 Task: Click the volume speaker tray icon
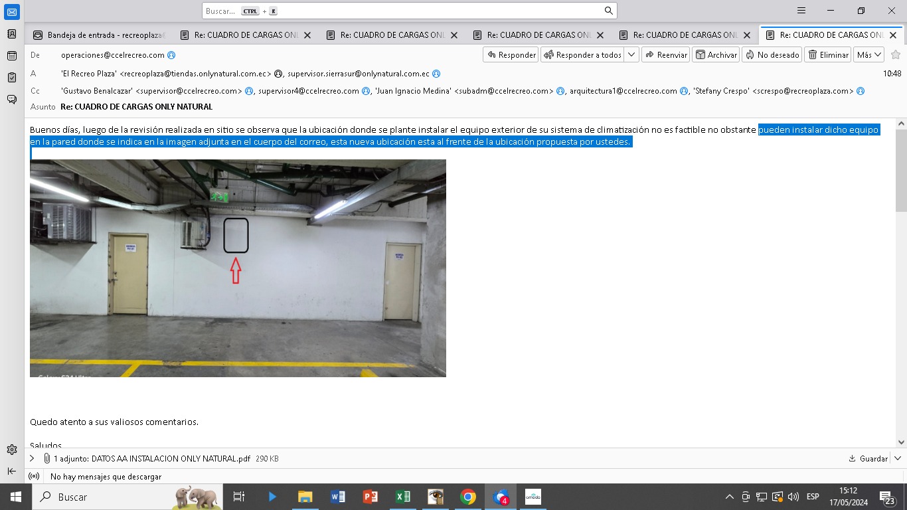click(793, 497)
